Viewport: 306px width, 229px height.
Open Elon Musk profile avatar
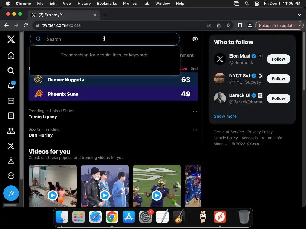220,59
